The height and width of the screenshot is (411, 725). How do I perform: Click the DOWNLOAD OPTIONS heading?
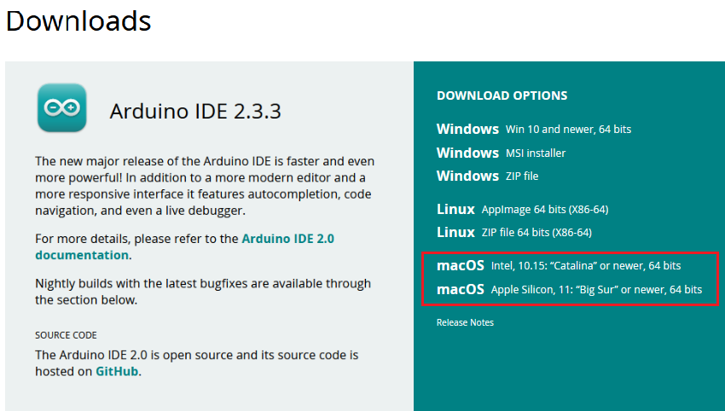502,96
